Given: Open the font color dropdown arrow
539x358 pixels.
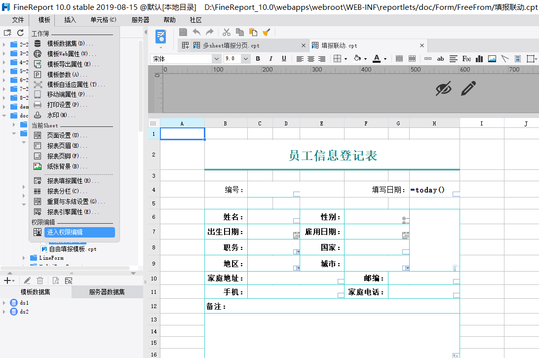Looking at the screenshot, I should click(x=385, y=59).
